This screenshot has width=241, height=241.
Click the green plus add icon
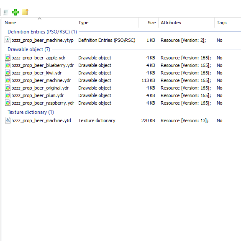[x=15, y=12]
